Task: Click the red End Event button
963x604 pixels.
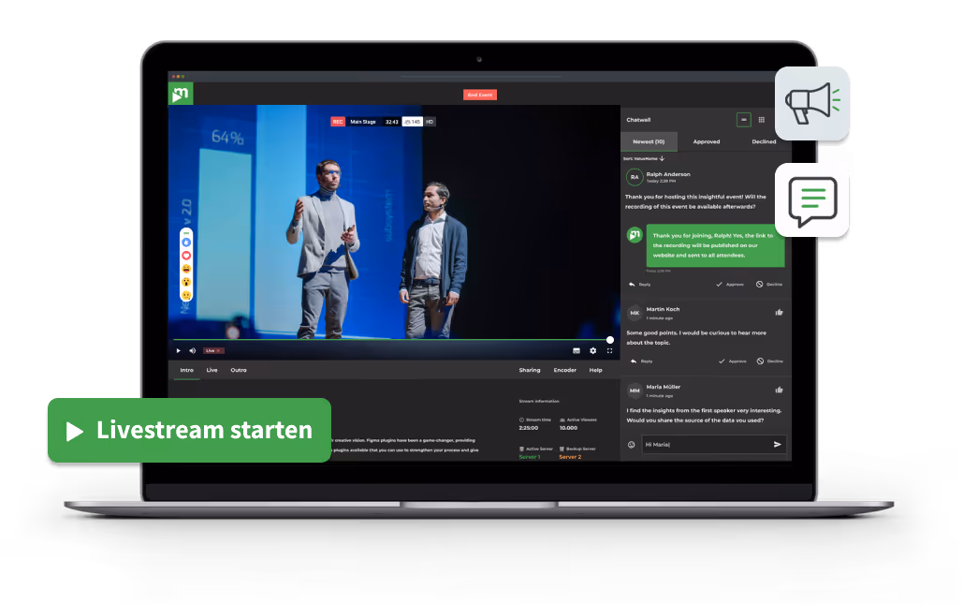Action: tap(480, 95)
